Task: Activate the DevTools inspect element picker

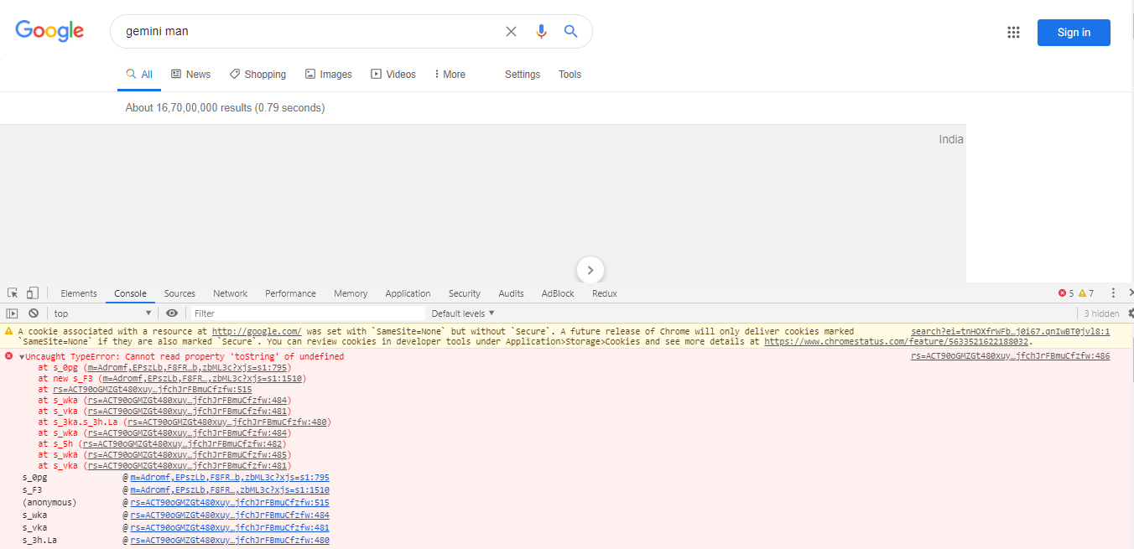Action: tap(13, 293)
